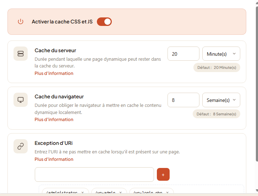Screen dimensions: 258x196
Task: Click the Cache du serveur heading
Action: [x=55, y=50]
